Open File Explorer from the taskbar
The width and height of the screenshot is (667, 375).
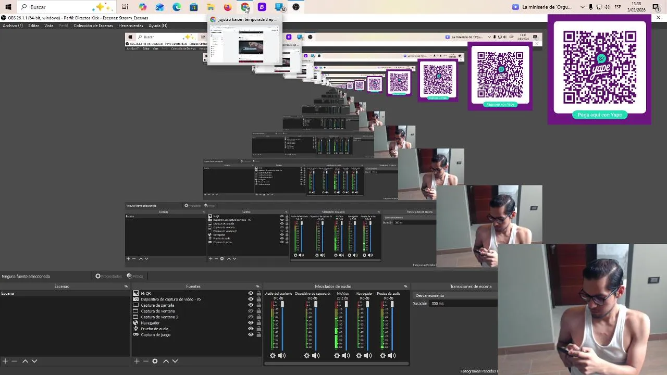coord(211,7)
